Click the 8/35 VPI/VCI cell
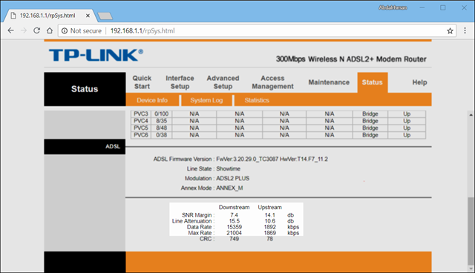The height and width of the screenshot is (273, 475). (x=162, y=121)
